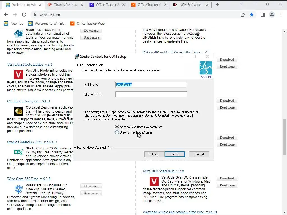Viewport: 287px width, 215px height.
Task: Toggle the bookmark star icon
Action: click(252, 15)
